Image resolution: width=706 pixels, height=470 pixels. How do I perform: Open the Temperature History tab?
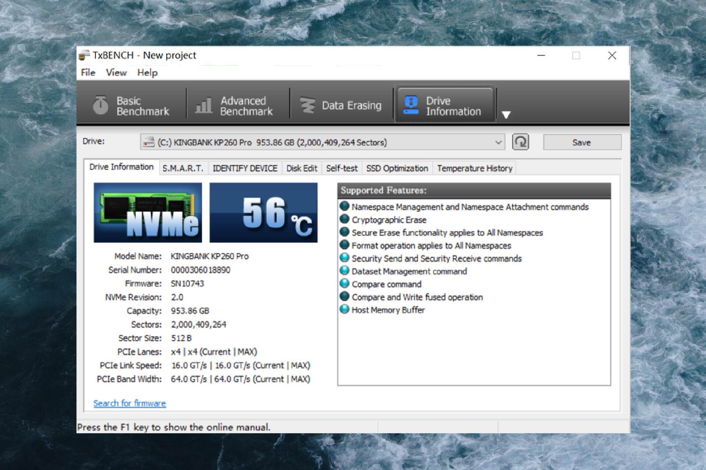point(474,168)
